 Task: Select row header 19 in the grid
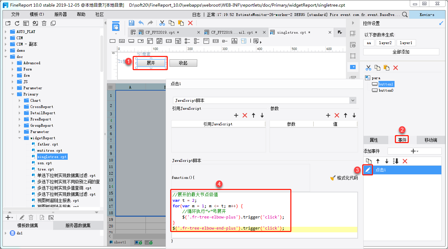coord(110,220)
